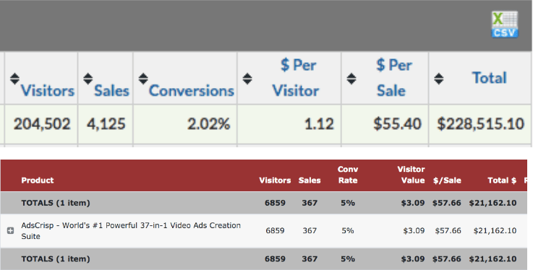Export the table with the CSV icon
The height and width of the screenshot is (270, 533).
coord(505,24)
